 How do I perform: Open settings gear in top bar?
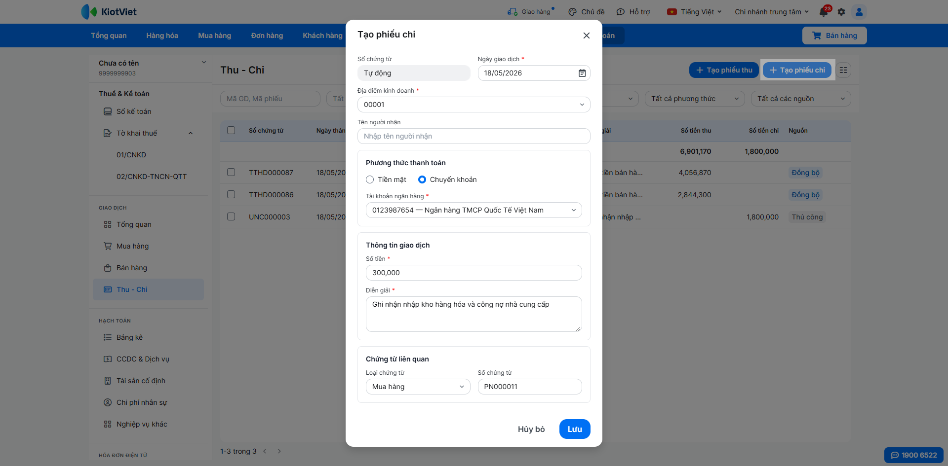(841, 12)
